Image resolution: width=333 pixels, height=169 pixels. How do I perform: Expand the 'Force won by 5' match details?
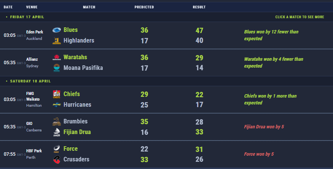pos(258,154)
